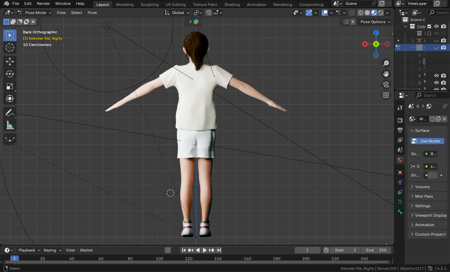450x272 pixels.
Task: Toggle viewport gizmos button
Action: coord(309,13)
